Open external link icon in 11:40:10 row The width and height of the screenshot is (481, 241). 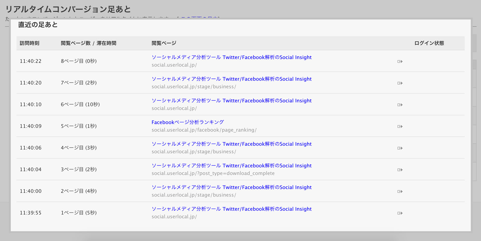(400, 105)
